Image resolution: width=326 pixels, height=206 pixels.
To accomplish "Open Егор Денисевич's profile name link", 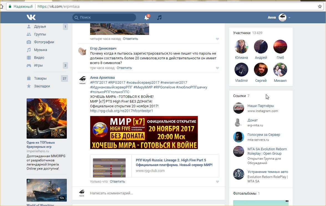I will (103, 49).
